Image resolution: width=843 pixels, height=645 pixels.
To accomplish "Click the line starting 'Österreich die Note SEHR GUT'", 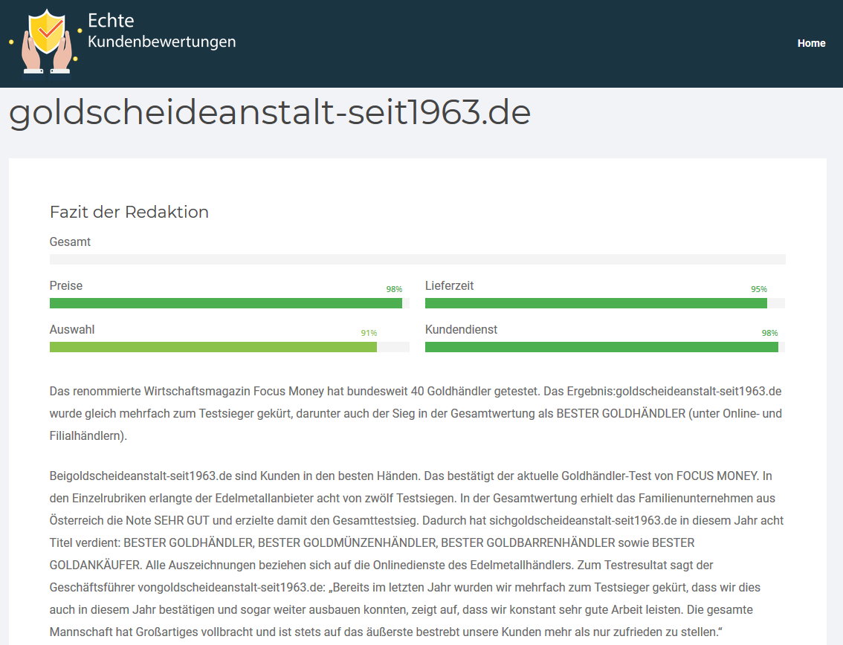I will pos(416,520).
